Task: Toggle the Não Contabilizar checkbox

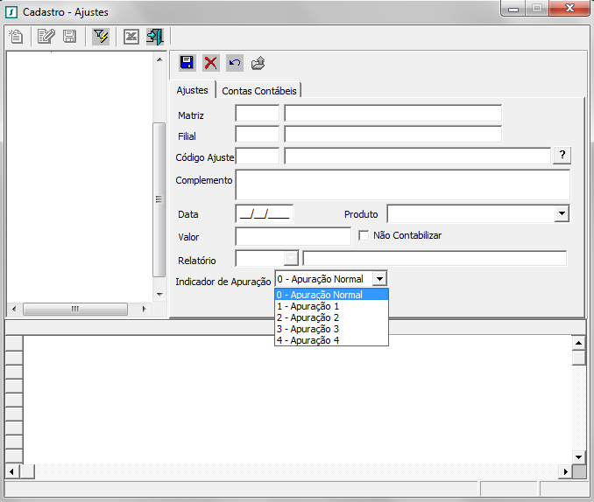Action: [x=364, y=235]
